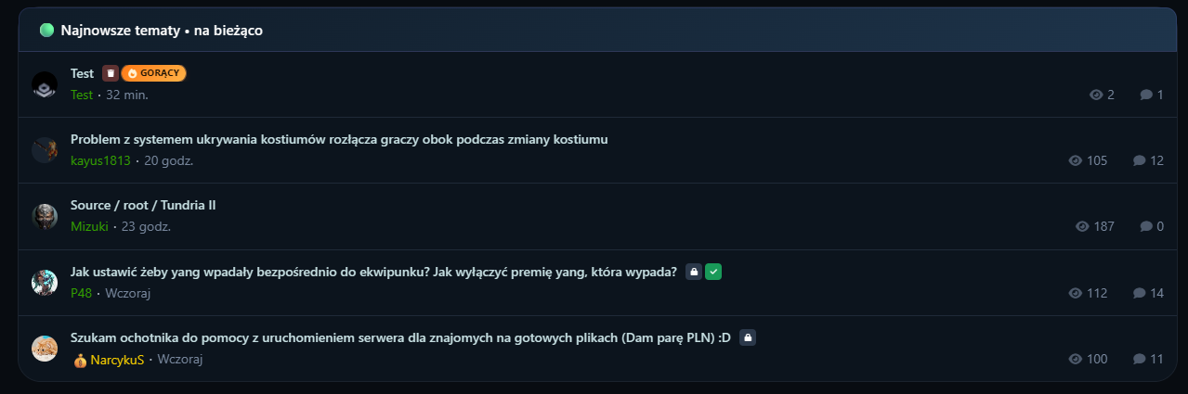This screenshot has width=1188, height=394.
Task: Open the 'Source / root / Tundria II' topic
Action: [x=143, y=205]
